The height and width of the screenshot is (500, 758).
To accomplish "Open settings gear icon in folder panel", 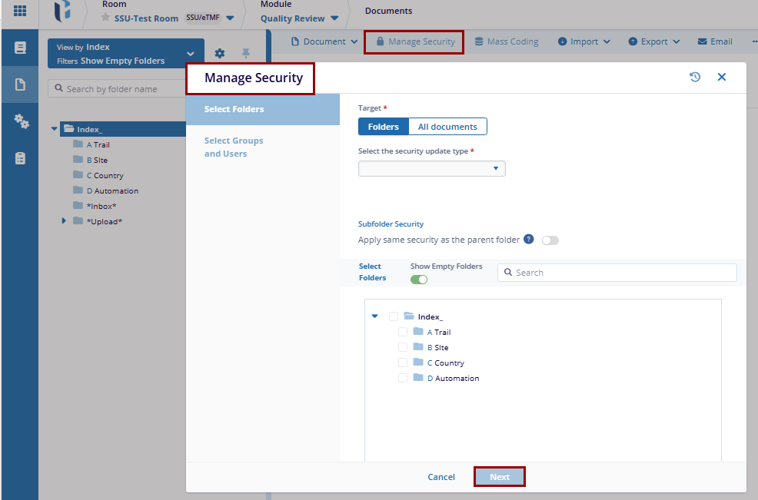I will [220, 53].
